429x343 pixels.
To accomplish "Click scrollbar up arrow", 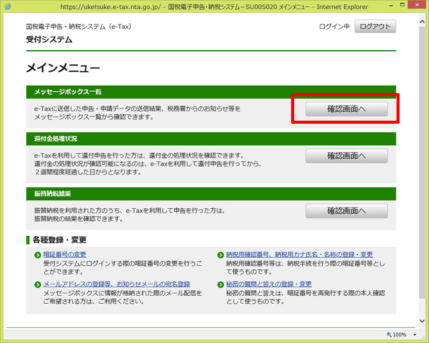I will pyautogui.click(x=422, y=22).
